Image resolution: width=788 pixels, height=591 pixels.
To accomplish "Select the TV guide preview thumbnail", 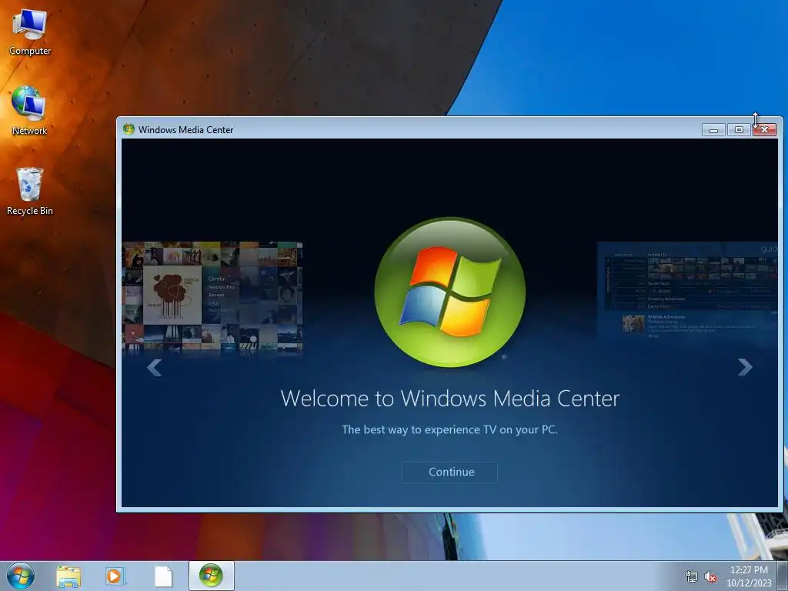I will tap(687, 290).
